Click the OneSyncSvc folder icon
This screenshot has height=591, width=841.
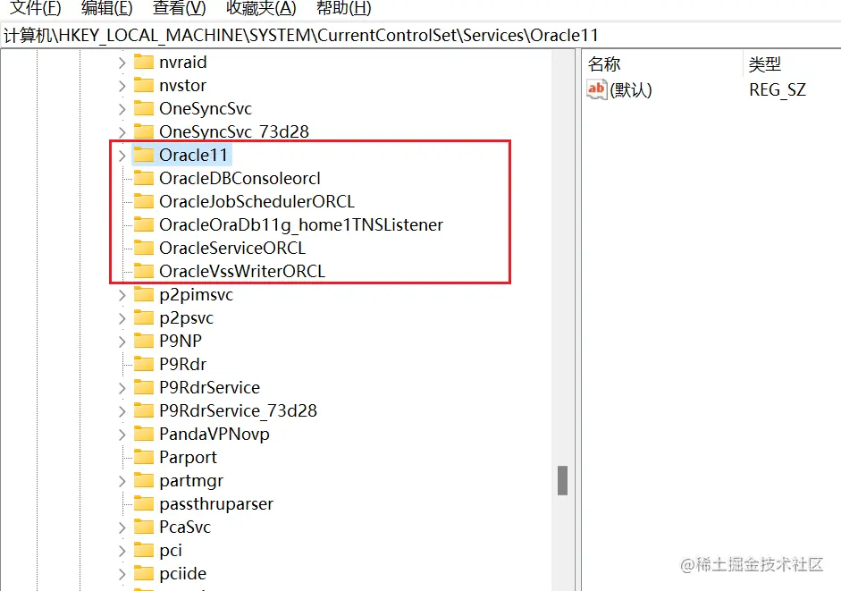(x=143, y=108)
